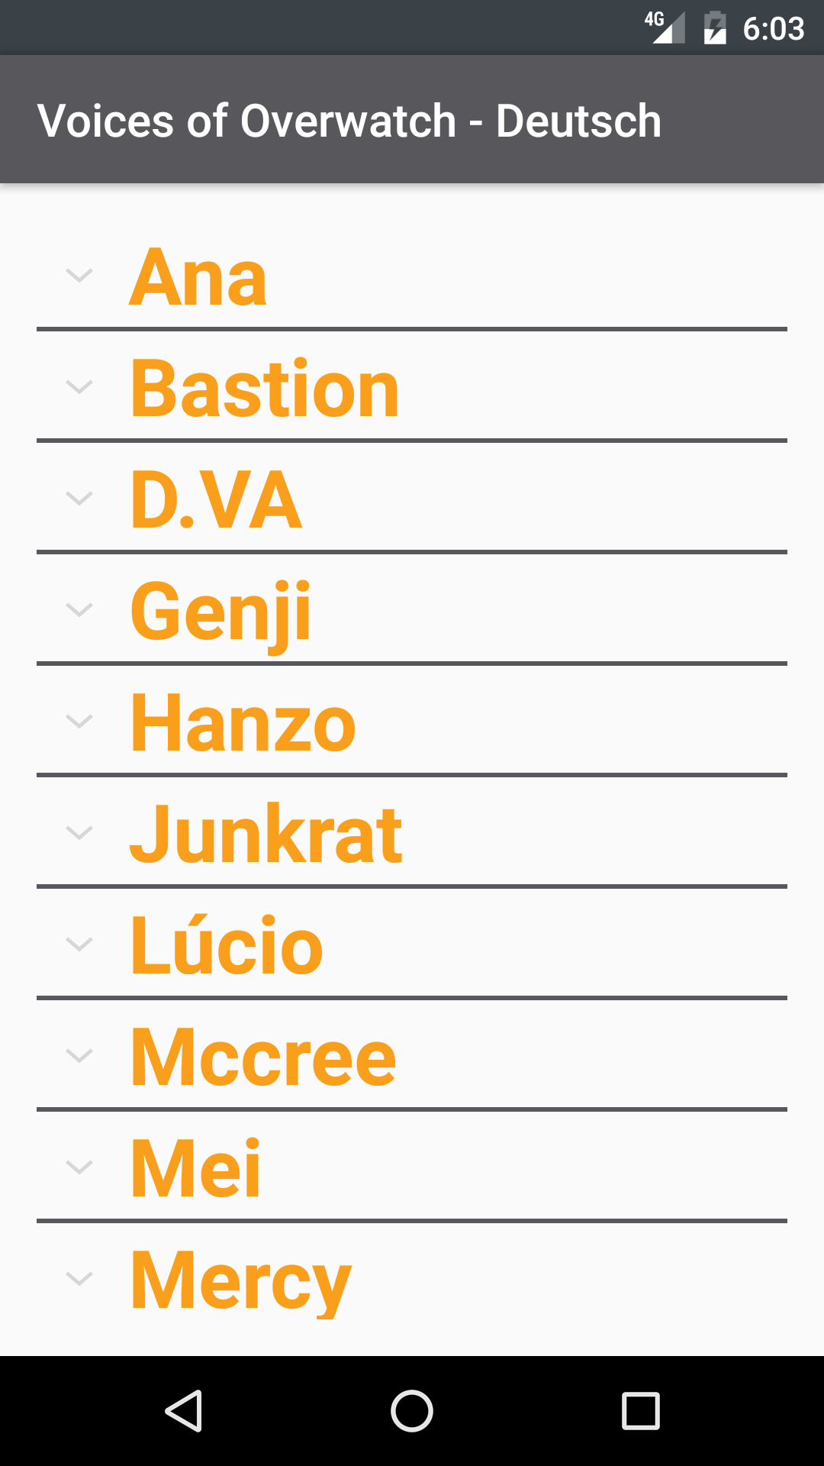Open the Mercy voice list
Screen dimensions: 824x1466
tap(241, 1280)
